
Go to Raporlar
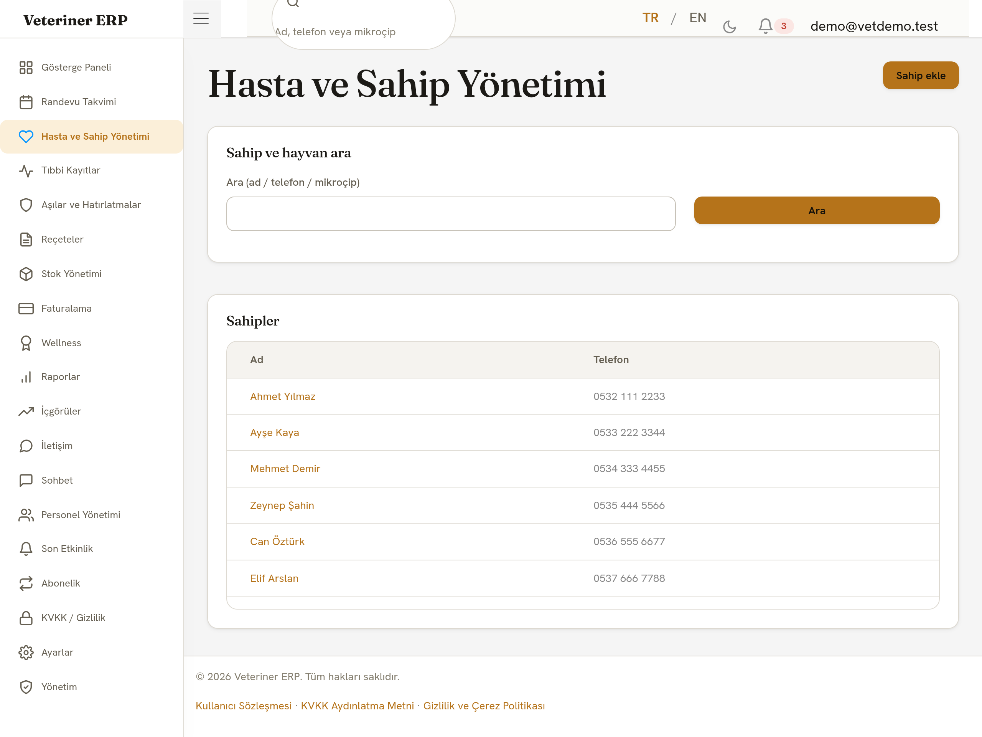point(92,377)
